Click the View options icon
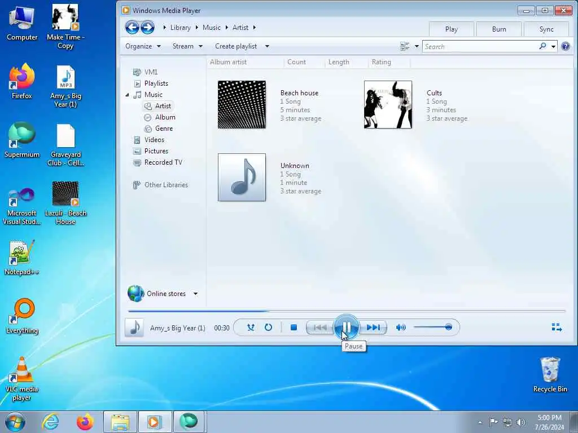 405,46
